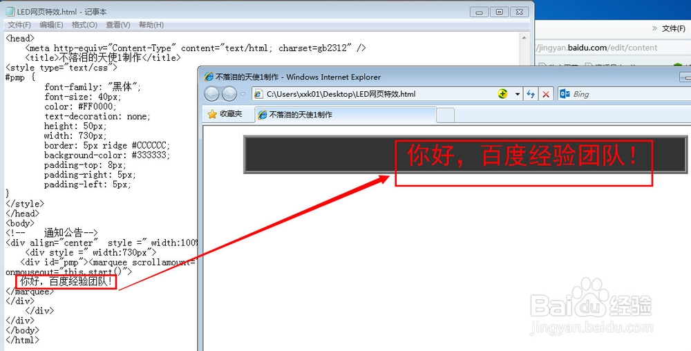Expand the address bar dropdown arrow
The height and width of the screenshot is (351, 691).
coord(518,94)
